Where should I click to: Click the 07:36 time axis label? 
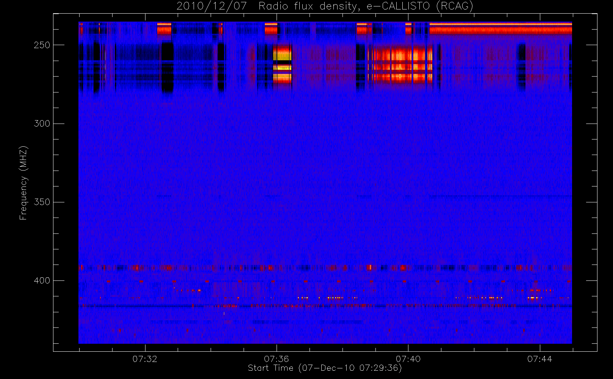tap(277, 359)
